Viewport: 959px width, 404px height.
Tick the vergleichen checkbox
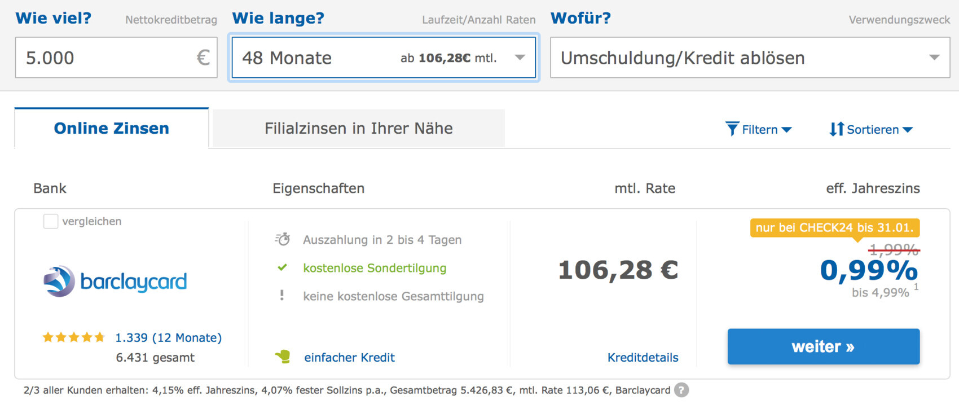[51, 221]
